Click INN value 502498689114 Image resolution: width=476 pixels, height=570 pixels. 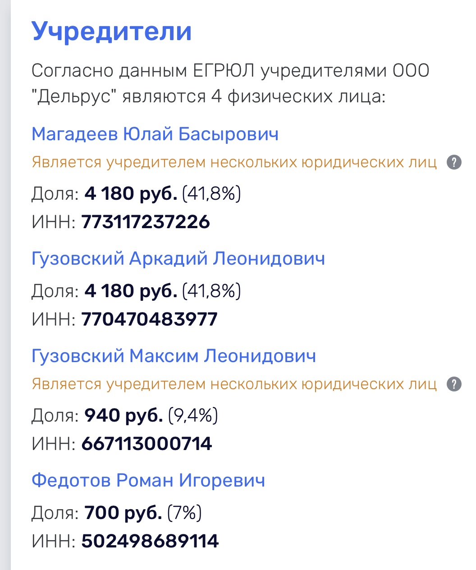point(150,542)
